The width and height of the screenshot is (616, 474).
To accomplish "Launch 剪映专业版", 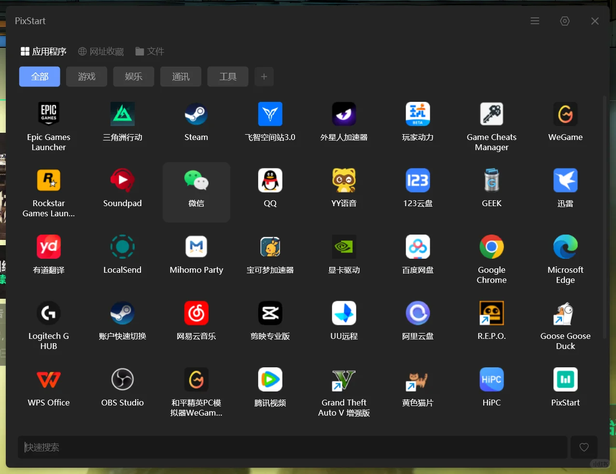I will pyautogui.click(x=270, y=320).
